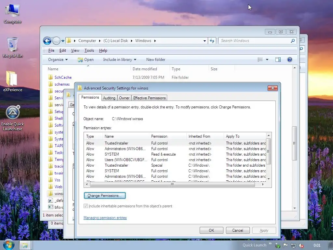Click the network tray icon
Image resolution: width=333 pixels, height=250 pixels.
[293, 245]
